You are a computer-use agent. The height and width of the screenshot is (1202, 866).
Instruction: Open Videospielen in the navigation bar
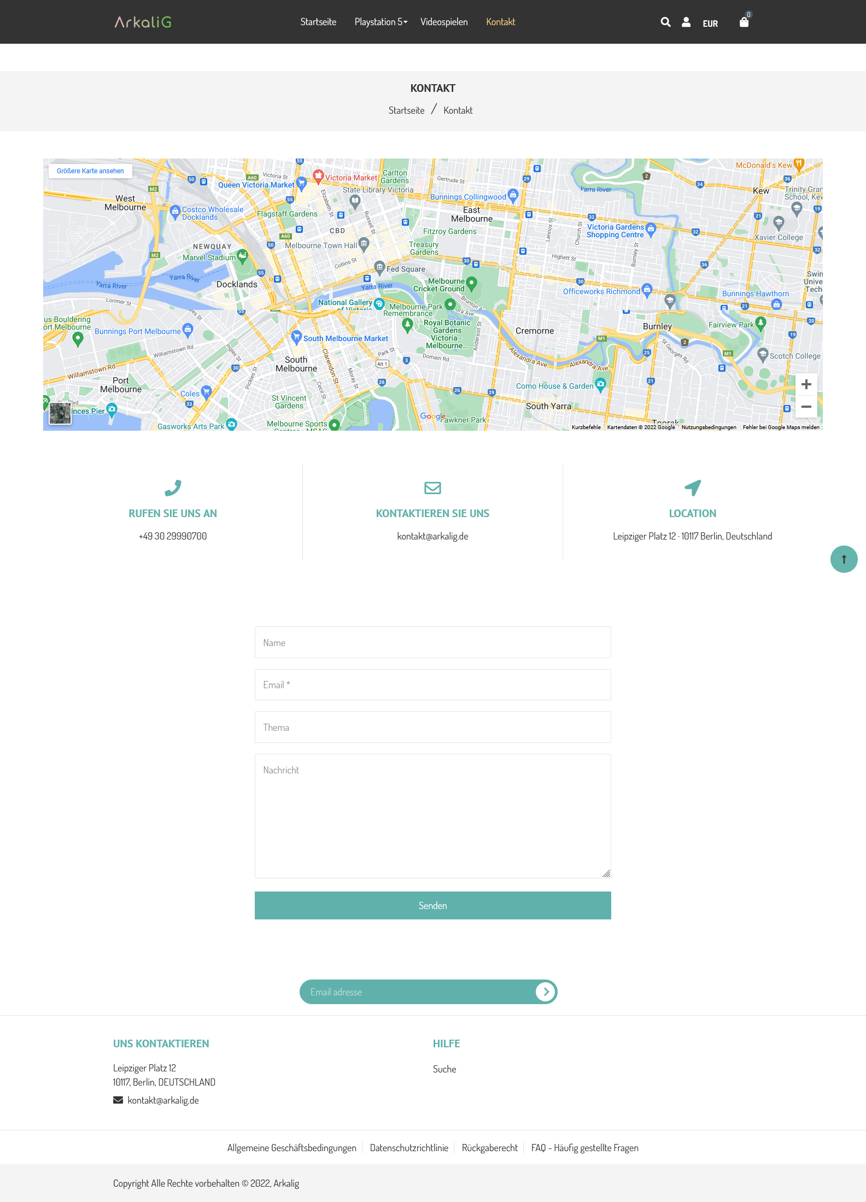click(444, 22)
